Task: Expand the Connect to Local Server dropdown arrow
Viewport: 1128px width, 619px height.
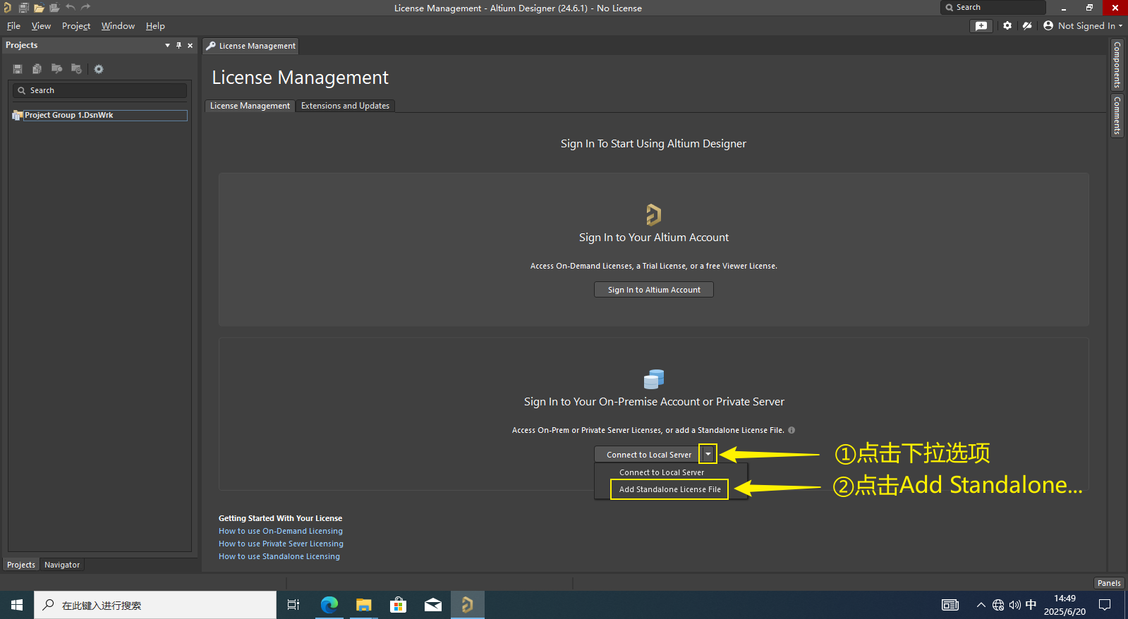Action: coord(708,455)
